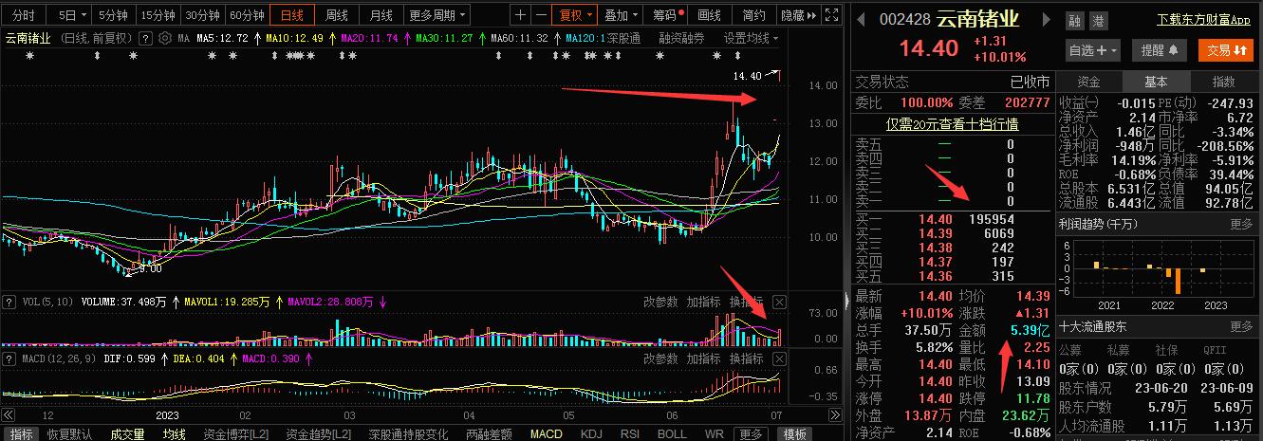The width and height of the screenshot is (1263, 441).
Task: Go to next stock with right arrow
Action: tap(1047, 20)
